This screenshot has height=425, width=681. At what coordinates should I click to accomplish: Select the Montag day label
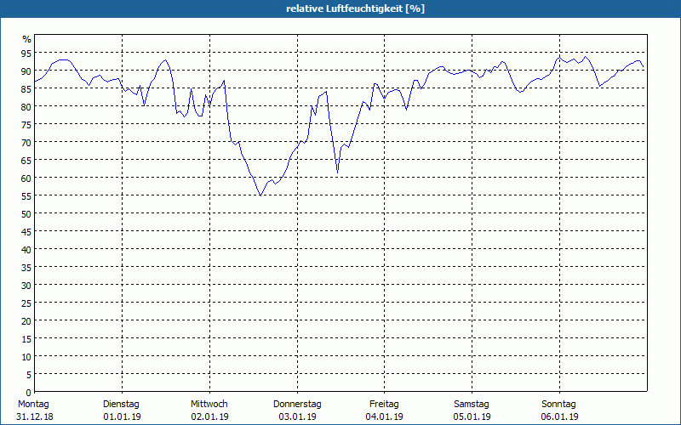(x=33, y=405)
